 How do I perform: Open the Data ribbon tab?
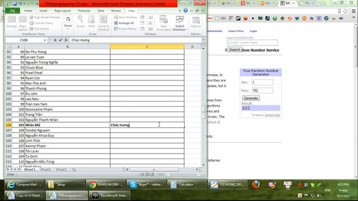[x=101, y=11]
